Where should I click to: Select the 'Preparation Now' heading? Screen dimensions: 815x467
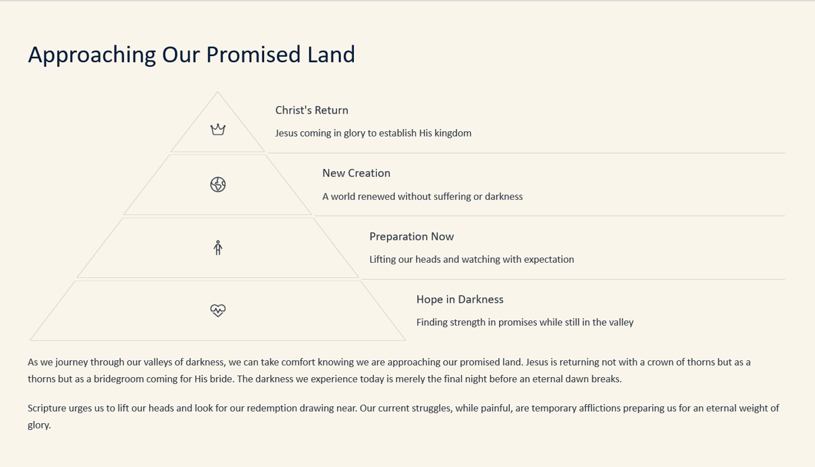(x=411, y=237)
